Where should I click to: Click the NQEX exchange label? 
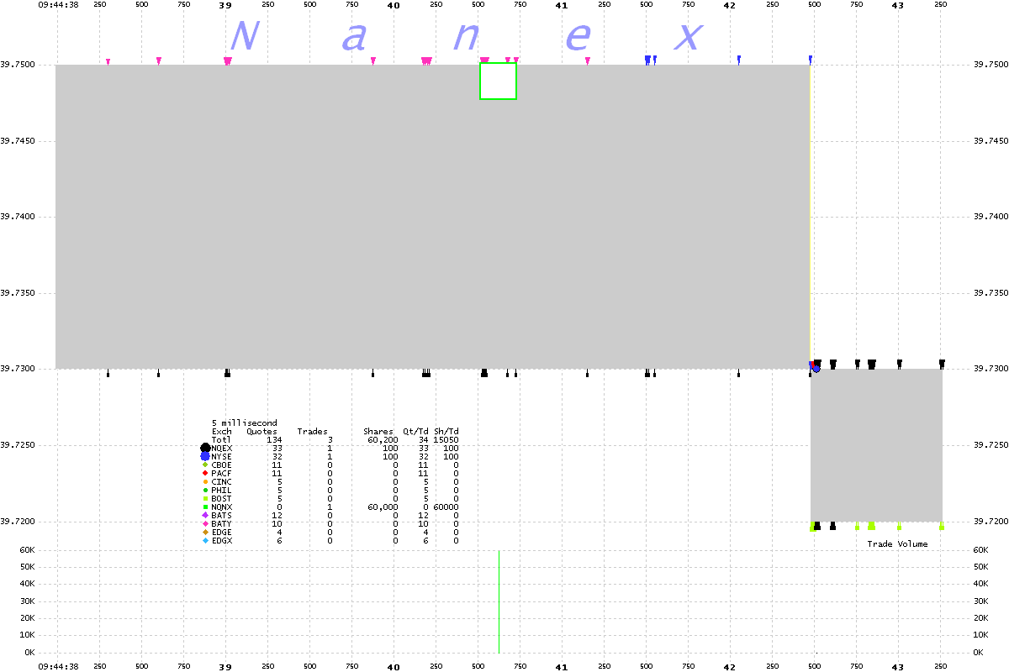[x=222, y=449]
